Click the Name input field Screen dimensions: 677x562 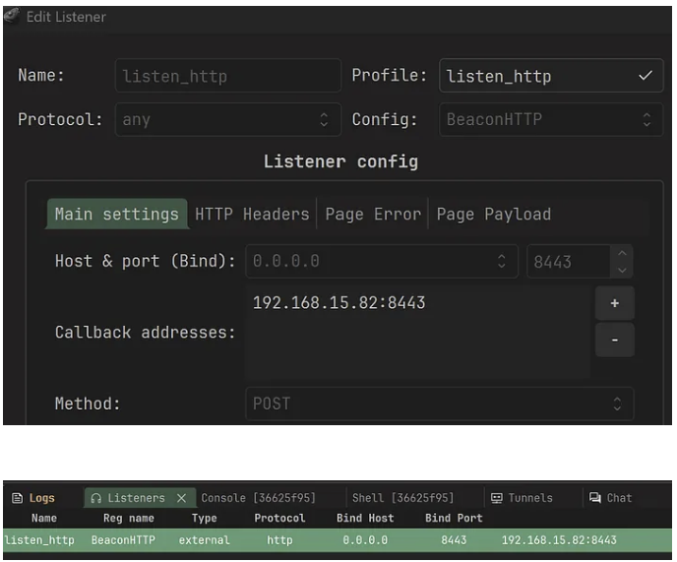[227, 76]
